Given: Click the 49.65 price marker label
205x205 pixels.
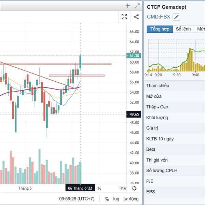Looking at the screenshot, I should [x=133, y=114].
